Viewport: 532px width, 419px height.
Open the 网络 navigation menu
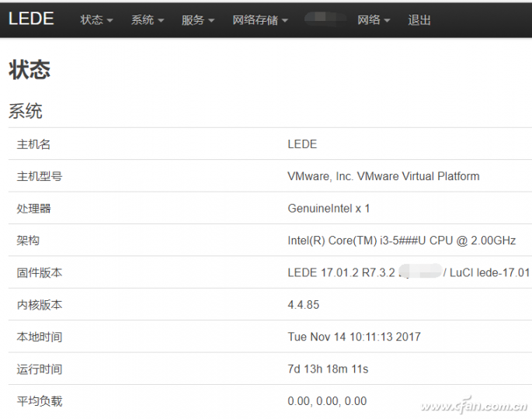coord(373,20)
